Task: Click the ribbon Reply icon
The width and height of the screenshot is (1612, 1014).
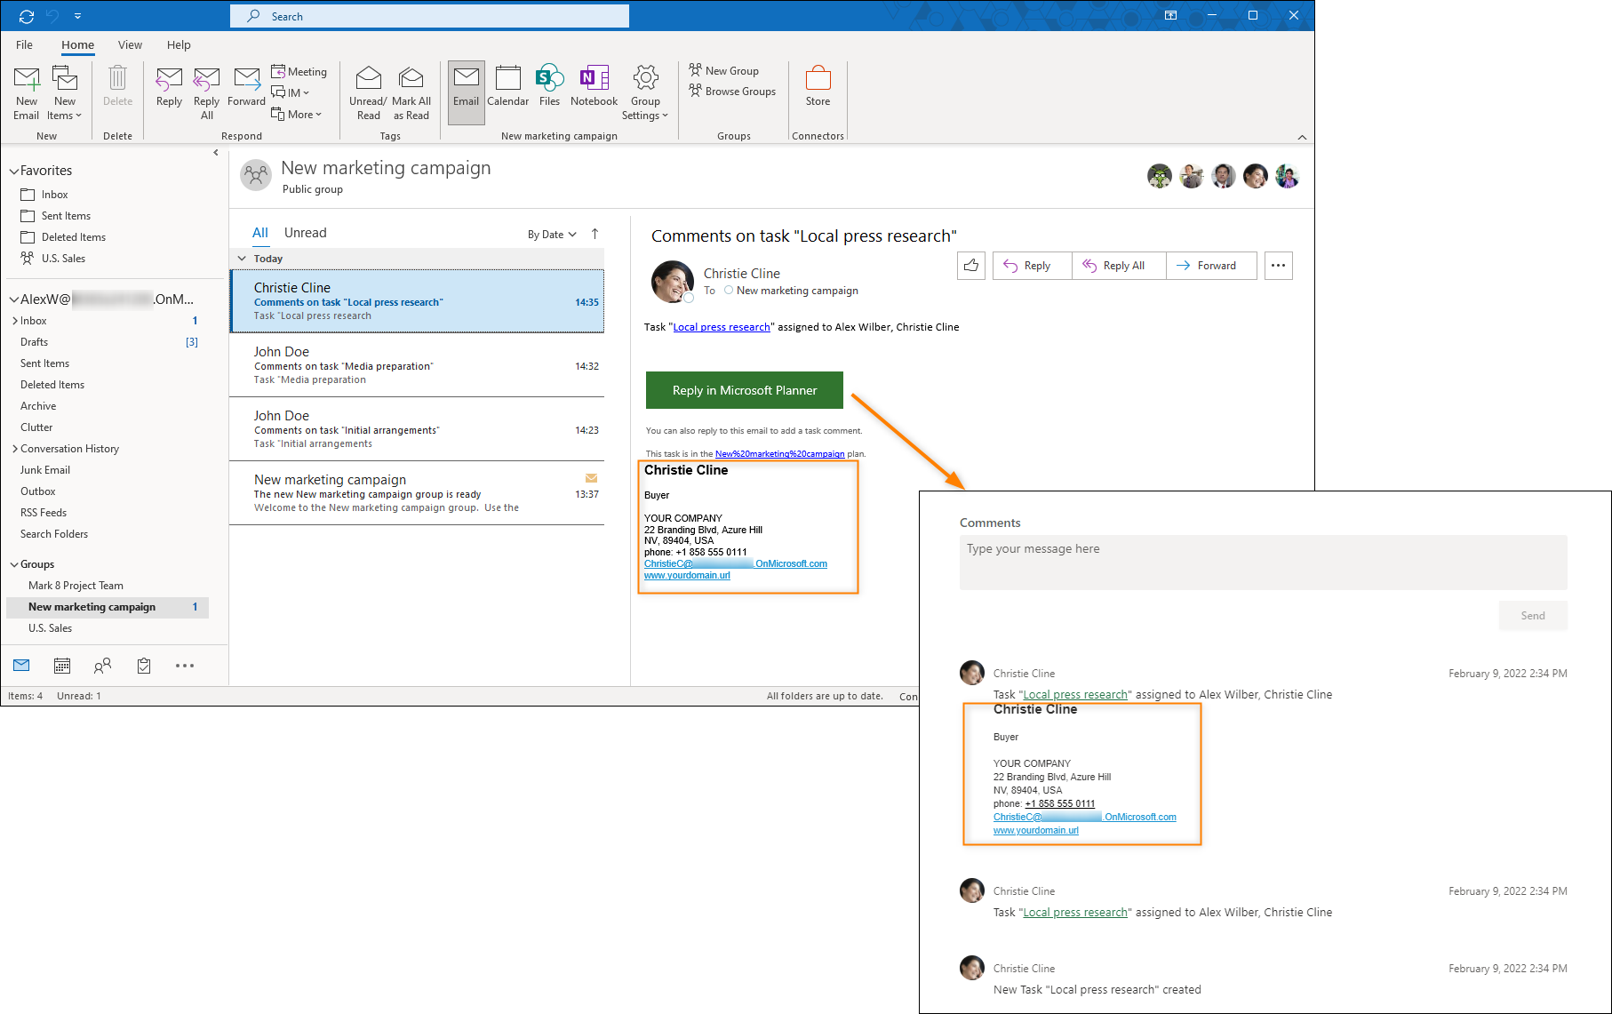Action: point(169,86)
